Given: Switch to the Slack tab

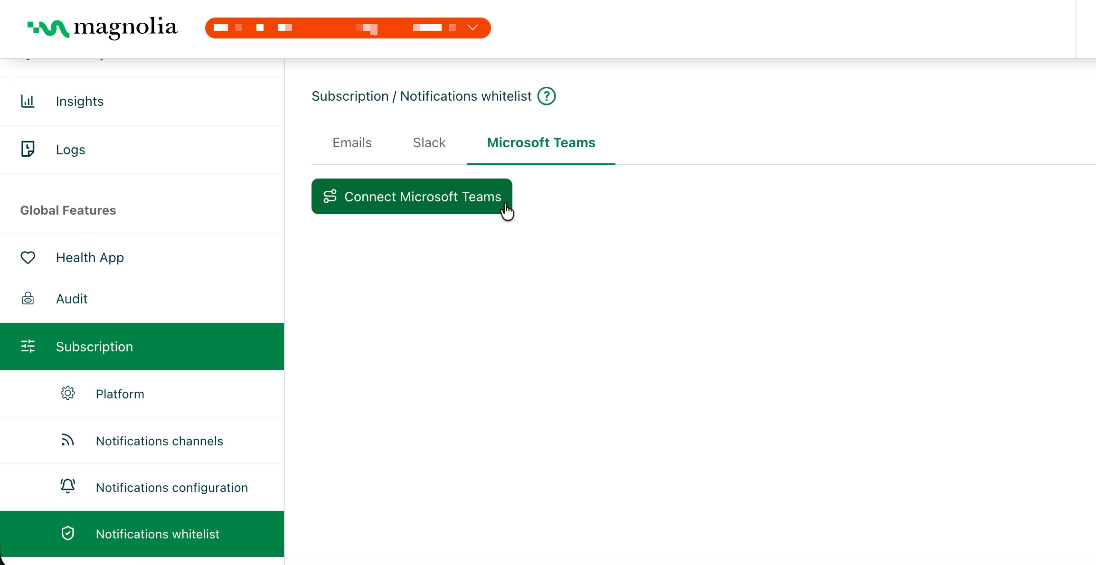Looking at the screenshot, I should 429,142.
